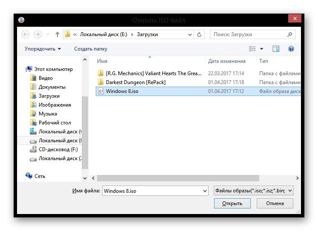This screenshot has height=231, width=318.
Task: Expand the Упорядочить dropdown menu
Action: 43,49
